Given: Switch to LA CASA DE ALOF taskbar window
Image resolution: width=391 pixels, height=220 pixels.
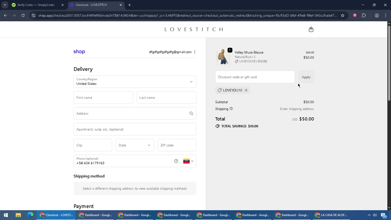Looking at the screenshot, I should tap(331, 215).
